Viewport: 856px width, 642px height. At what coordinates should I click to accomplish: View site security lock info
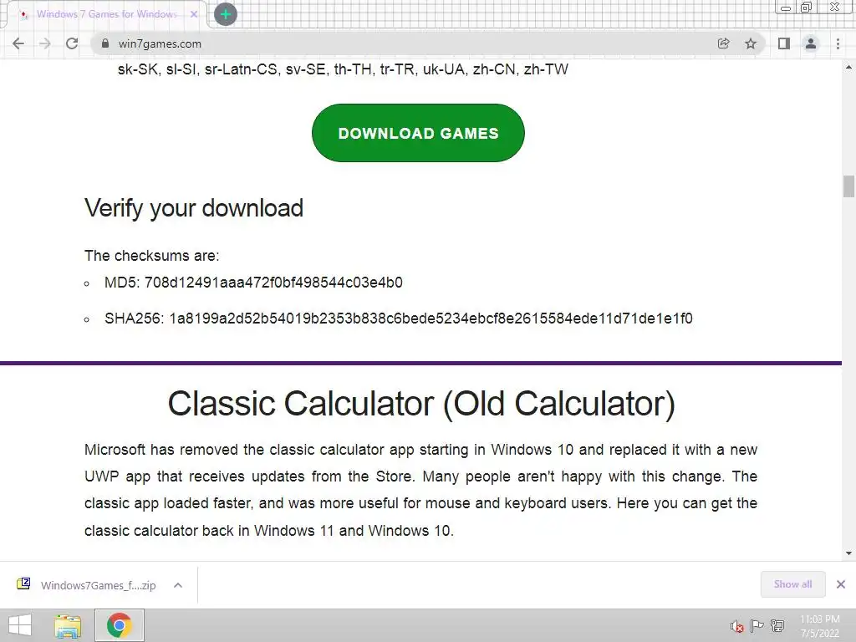105,43
